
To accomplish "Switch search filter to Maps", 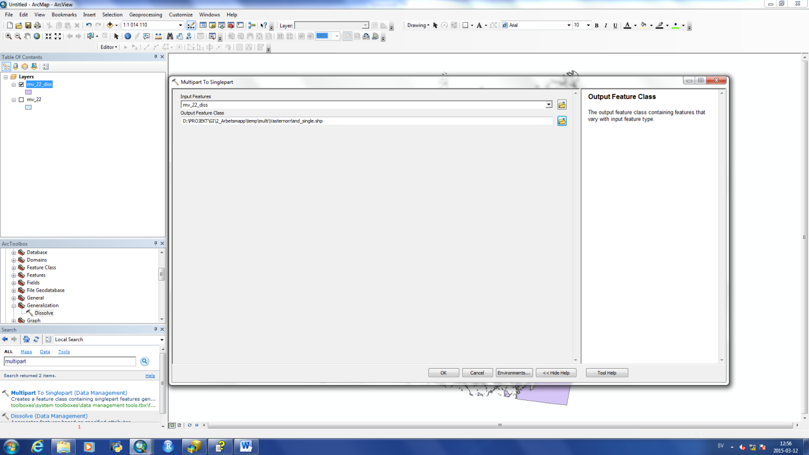I will (x=26, y=352).
